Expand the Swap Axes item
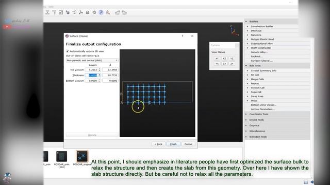The image size is (330, 185). coord(247,96)
